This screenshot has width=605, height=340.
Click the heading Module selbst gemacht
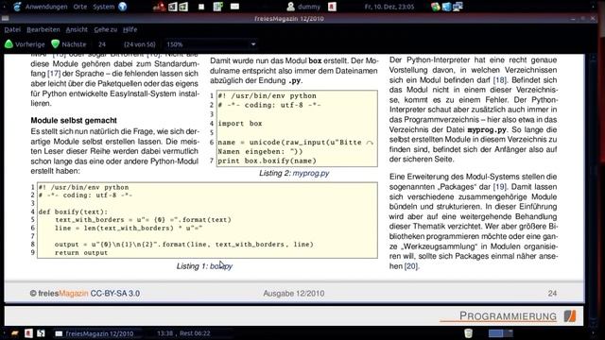point(74,120)
